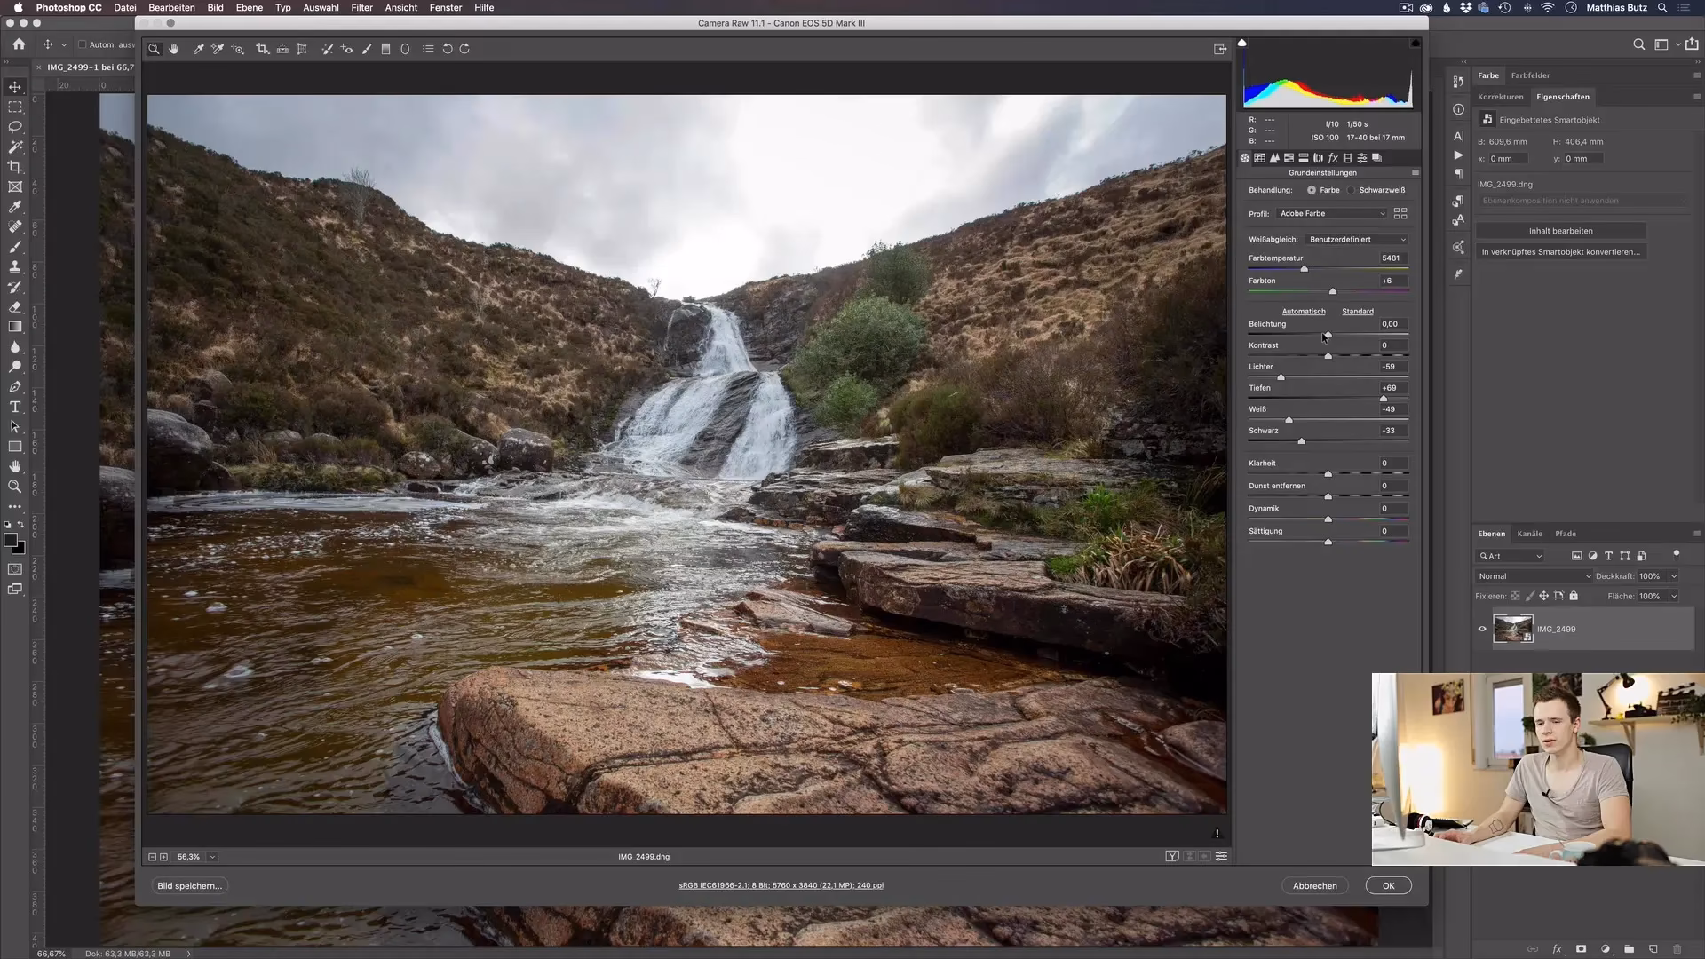
Task: Click the Abbrechen button
Action: [1314, 885]
